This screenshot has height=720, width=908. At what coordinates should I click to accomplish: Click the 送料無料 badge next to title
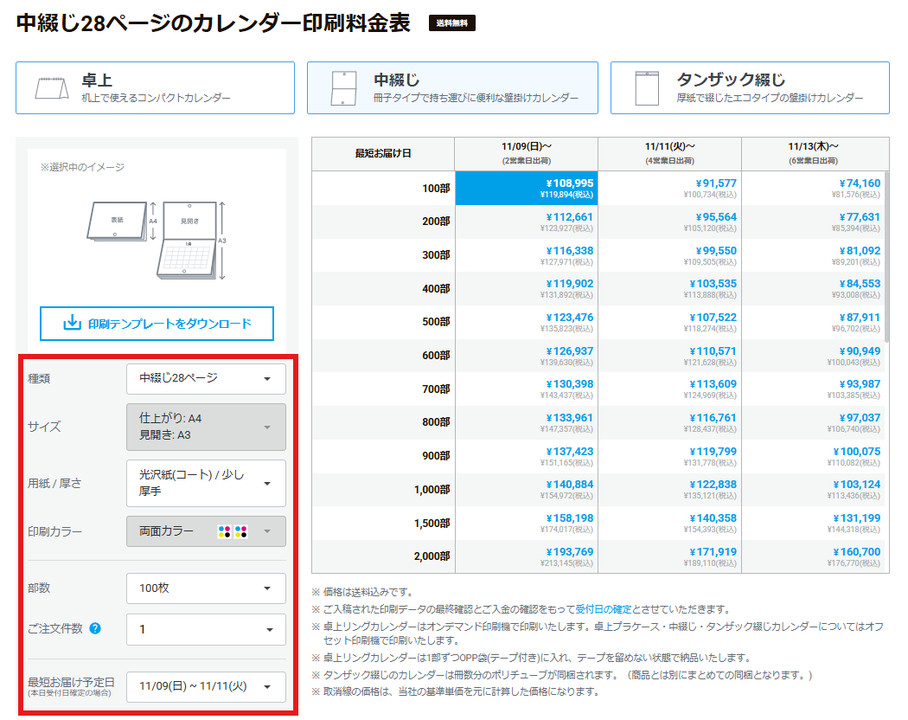(451, 23)
